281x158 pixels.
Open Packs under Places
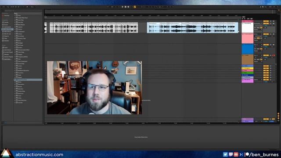pos(6,48)
